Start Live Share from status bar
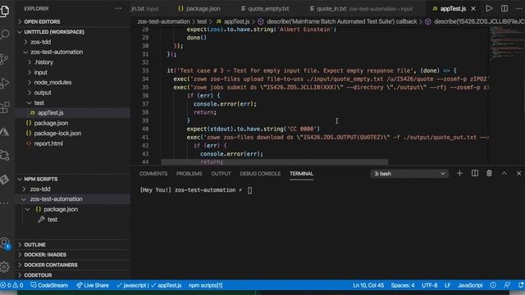This screenshot has width=525, height=295. [x=93, y=285]
